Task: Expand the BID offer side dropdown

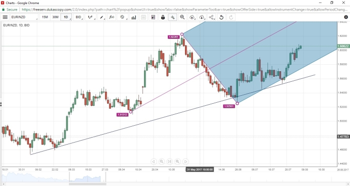Action: click(x=79, y=17)
